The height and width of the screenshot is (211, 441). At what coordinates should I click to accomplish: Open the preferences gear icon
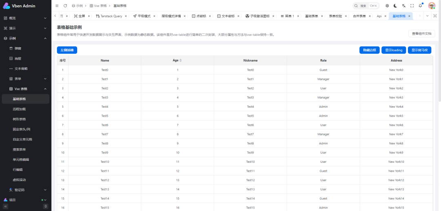[x=387, y=6]
